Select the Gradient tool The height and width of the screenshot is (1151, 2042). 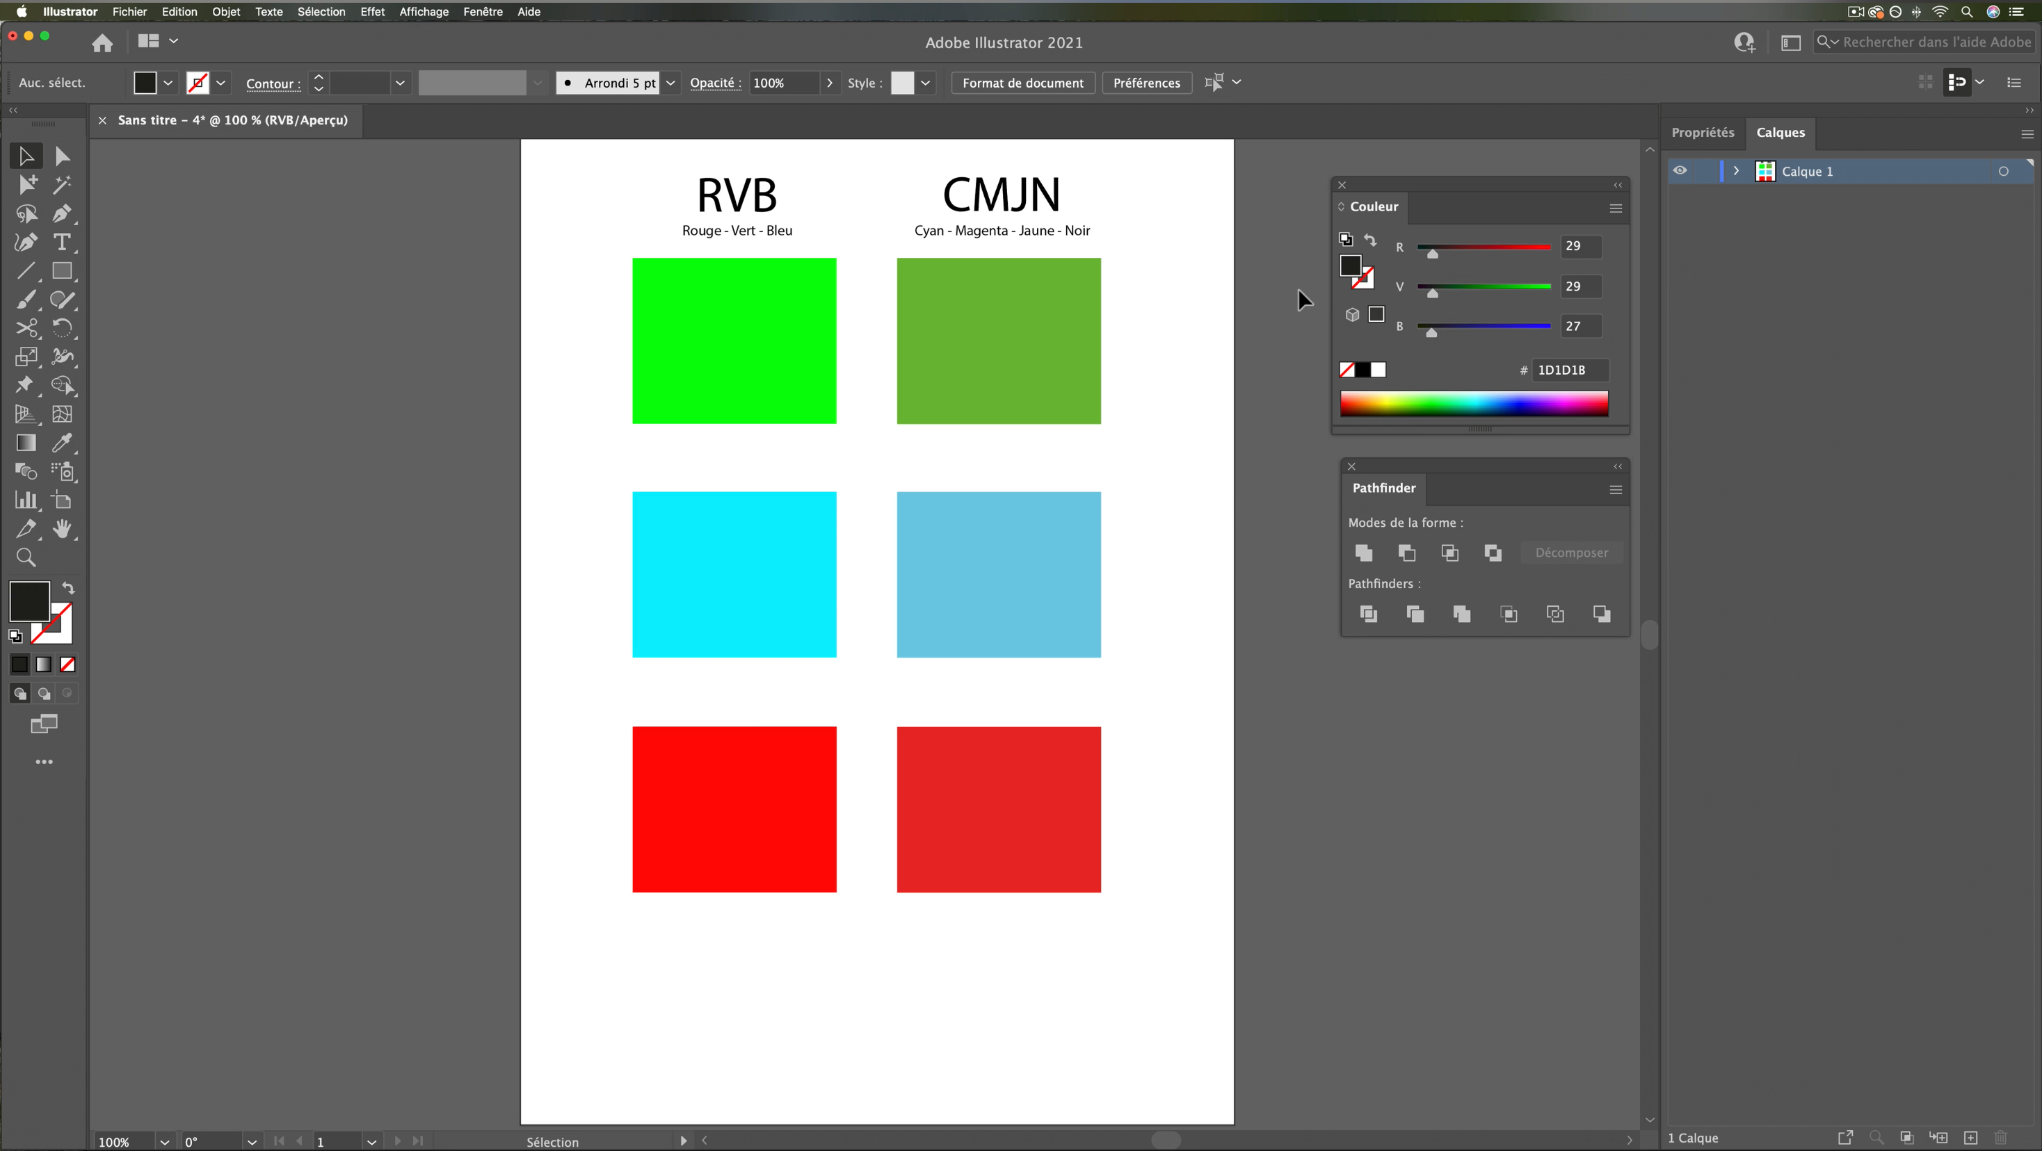[x=26, y=443]
